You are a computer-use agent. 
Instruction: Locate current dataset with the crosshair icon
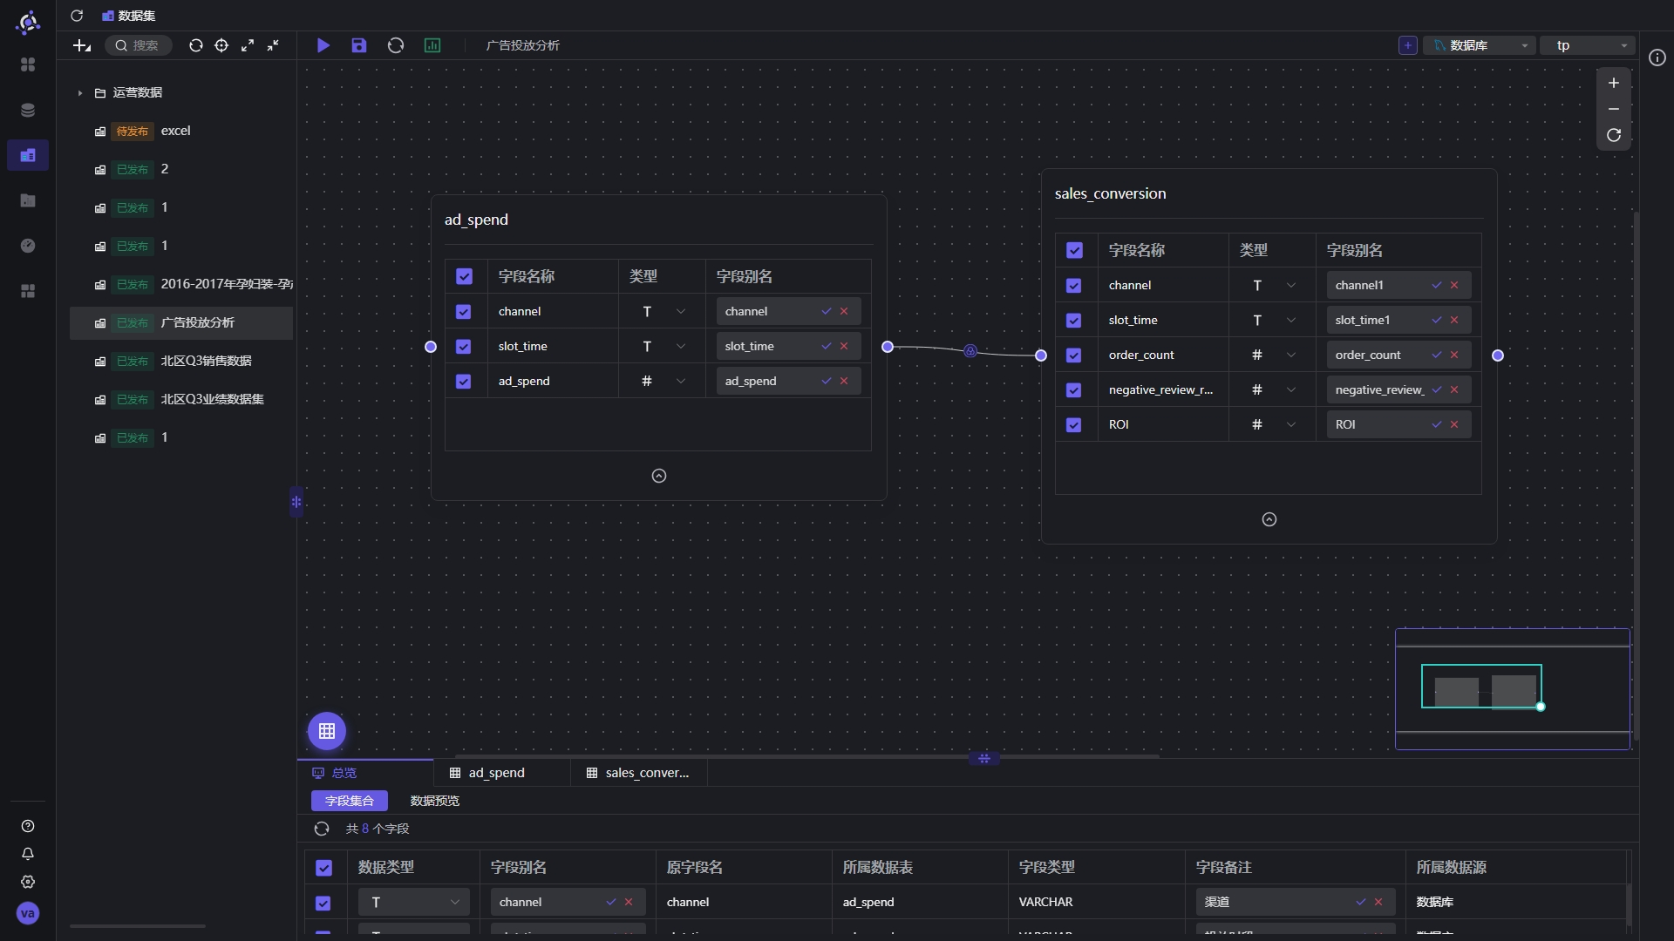(x=221, y=45)
